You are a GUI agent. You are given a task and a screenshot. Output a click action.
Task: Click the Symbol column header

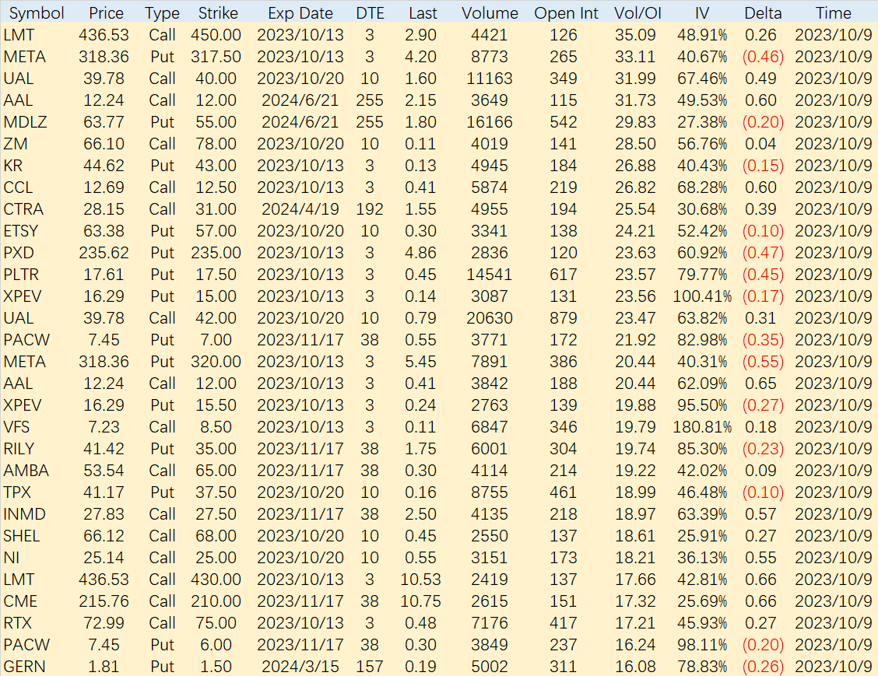point(37,13)
